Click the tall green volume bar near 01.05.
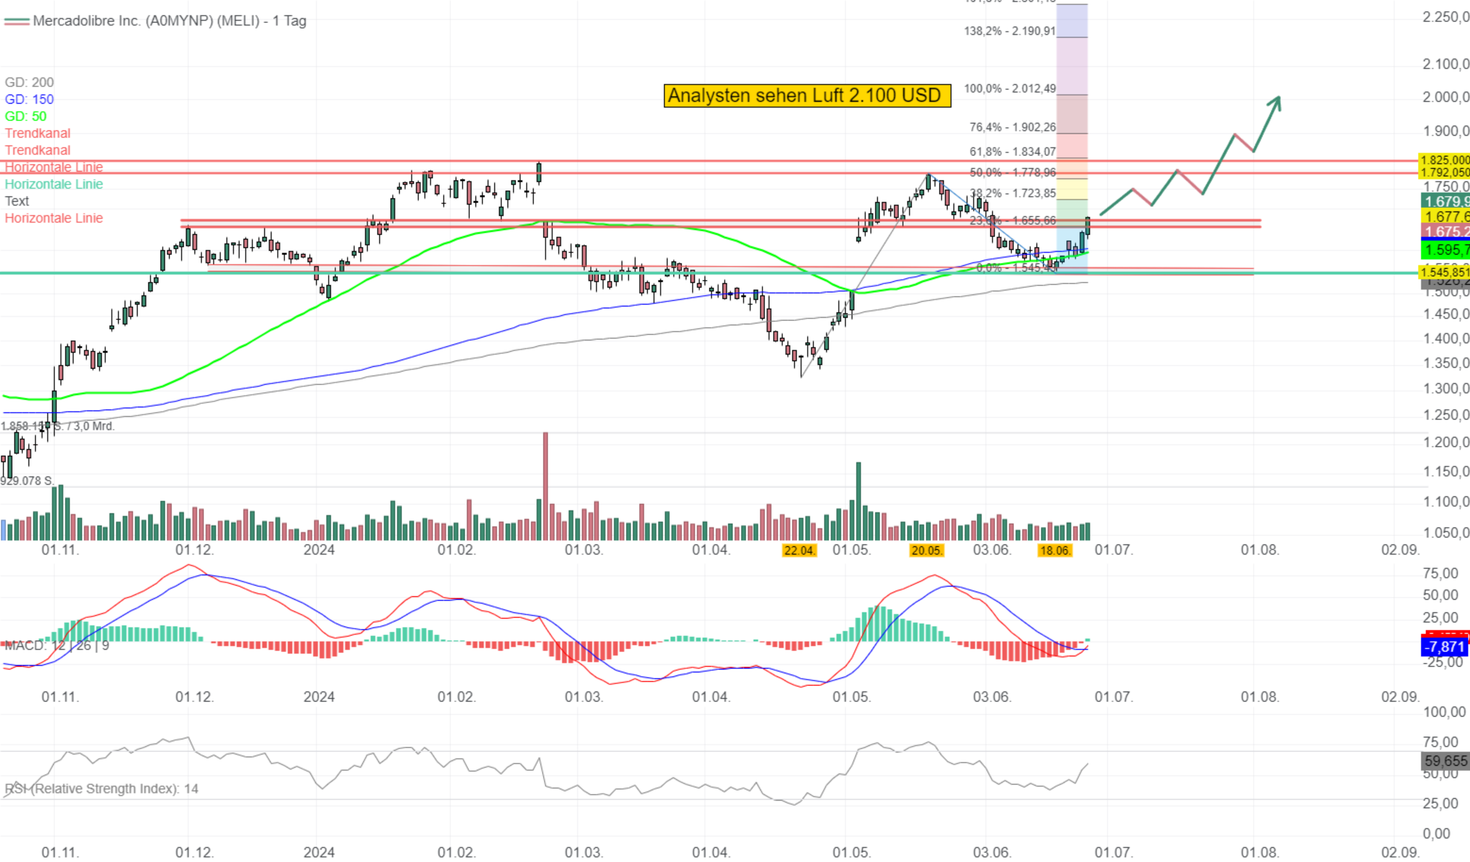1470x862 pixels. click(859, 501)
